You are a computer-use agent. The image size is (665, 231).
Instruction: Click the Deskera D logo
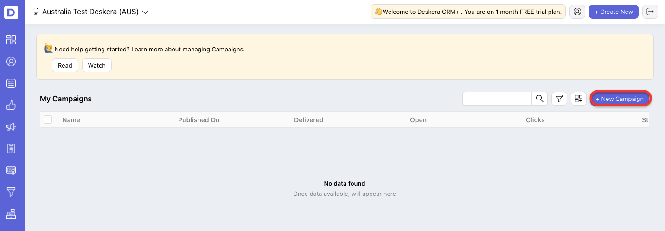click(11, 12)
